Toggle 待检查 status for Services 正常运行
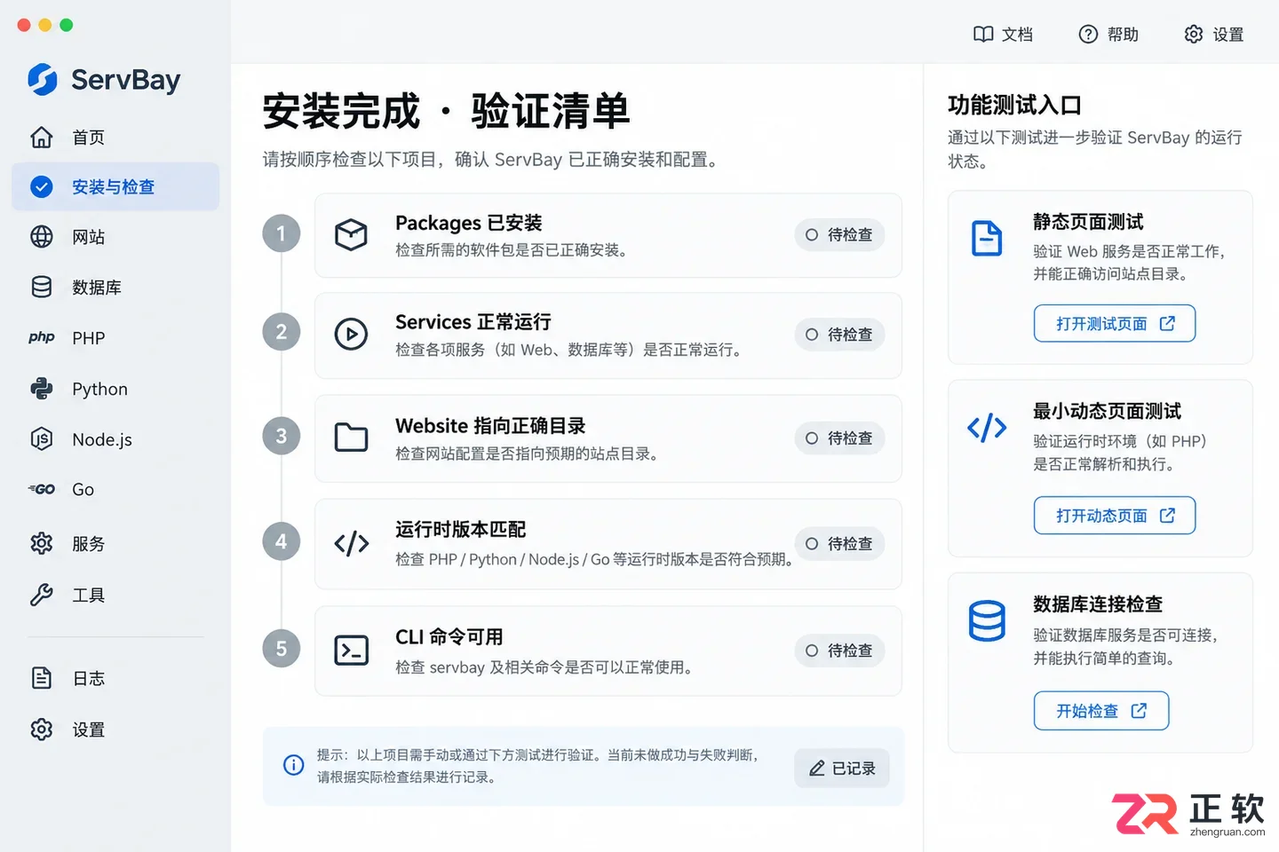Screen dimensions: 1279x852 839,335
